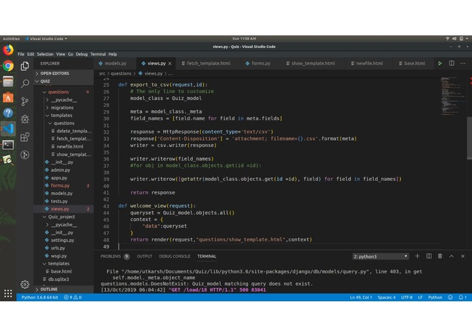Click Spaces: 4 indentation setting
The height and width of the screenshot is (336, 472).
pyautogui.click(x=386, y=297)
